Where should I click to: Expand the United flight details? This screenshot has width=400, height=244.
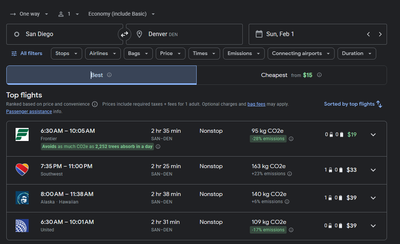373,226
